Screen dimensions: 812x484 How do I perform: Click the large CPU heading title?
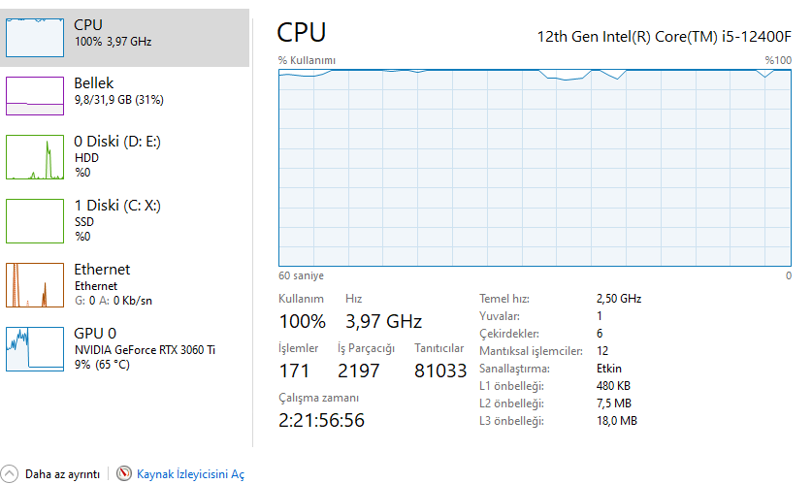[301, 33]
